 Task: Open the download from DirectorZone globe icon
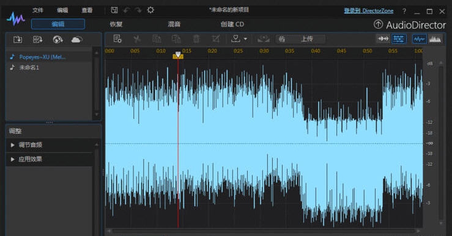(57, 39)
